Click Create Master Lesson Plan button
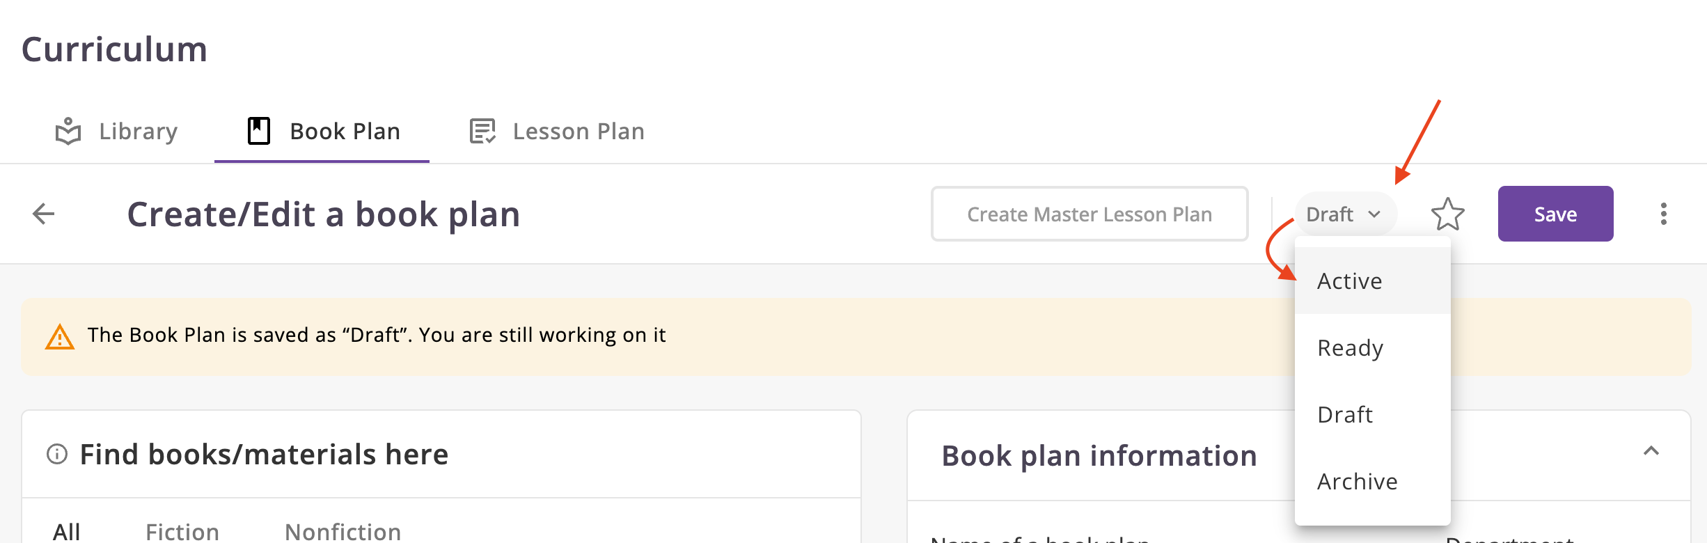The image size is (1707, 543). click(x=1089, y=214)
